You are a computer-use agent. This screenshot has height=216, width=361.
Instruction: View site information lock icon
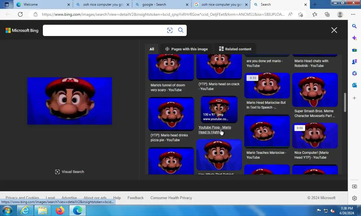click(35, 14)
